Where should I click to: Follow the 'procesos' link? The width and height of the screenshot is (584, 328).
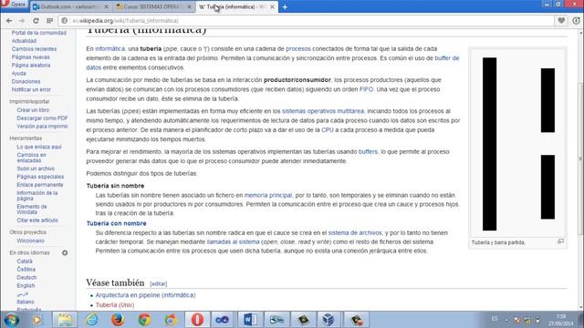tap(298, 48)
